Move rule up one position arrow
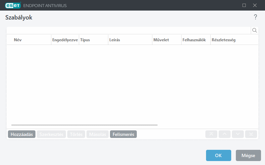265x165 pixels. (x=225, y=134)
